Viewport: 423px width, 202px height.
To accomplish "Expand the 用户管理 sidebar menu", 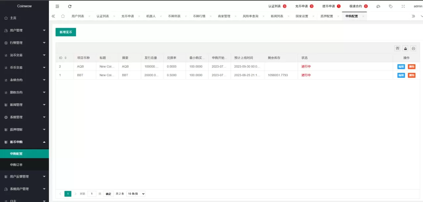I will (24, 30).
